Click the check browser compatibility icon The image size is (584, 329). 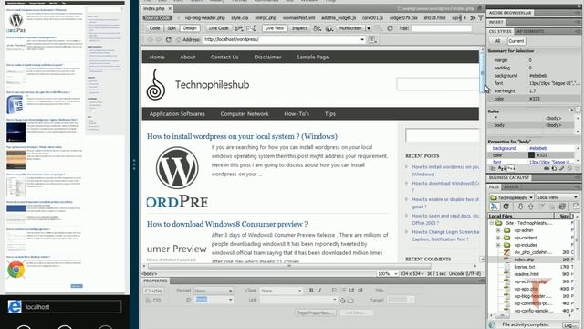click(x=252, y=28)
